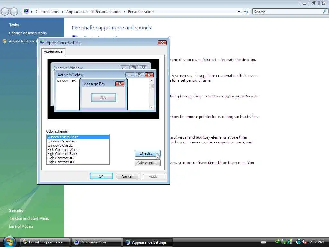Cancel the Appearance Settings dialog
Image resolution: width=329 pixels, height=247 pixels.
click(x=127, y=176)
